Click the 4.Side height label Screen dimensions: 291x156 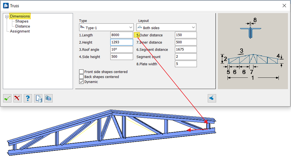(x=90, y=57)
